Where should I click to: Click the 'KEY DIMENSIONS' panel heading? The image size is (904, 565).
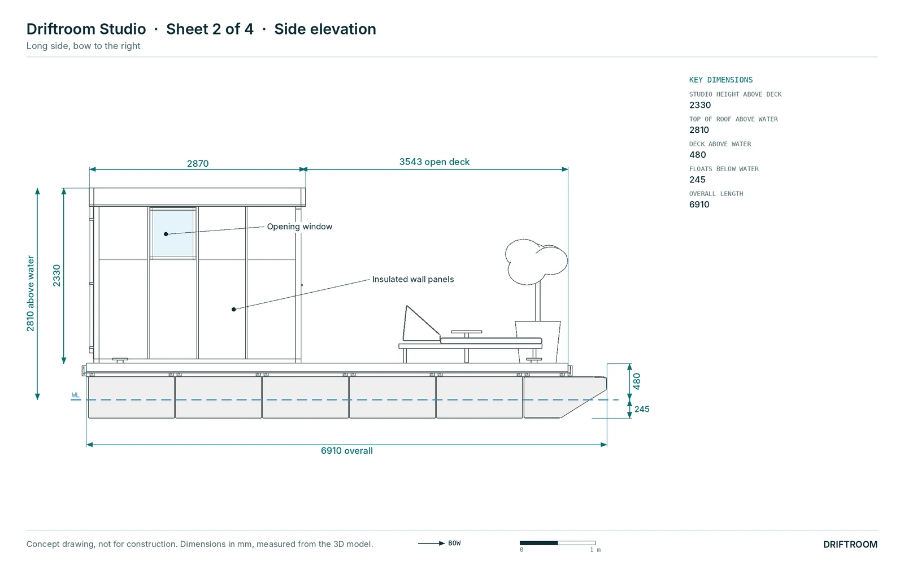pyautogui.click(x=721, y=80)
